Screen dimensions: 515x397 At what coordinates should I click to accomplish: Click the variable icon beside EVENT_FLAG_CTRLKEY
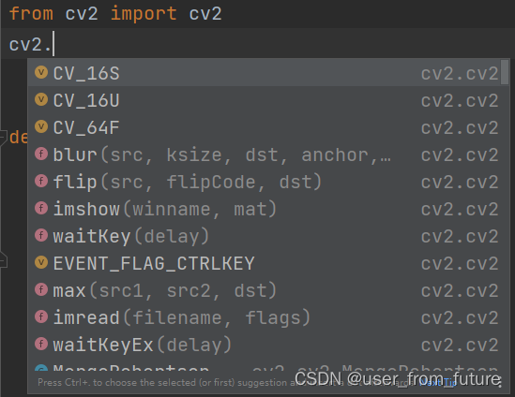[41, 262]
